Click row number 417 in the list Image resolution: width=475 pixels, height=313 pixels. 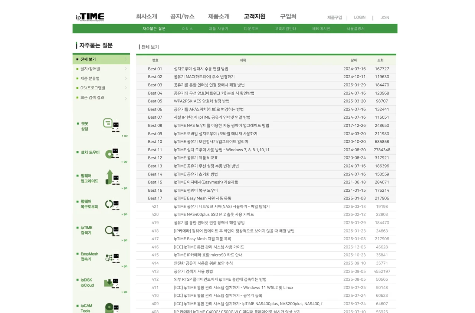pos(155,239)
